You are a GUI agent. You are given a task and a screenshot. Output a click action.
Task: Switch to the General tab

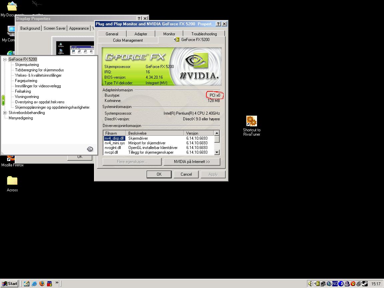(112, 34)
